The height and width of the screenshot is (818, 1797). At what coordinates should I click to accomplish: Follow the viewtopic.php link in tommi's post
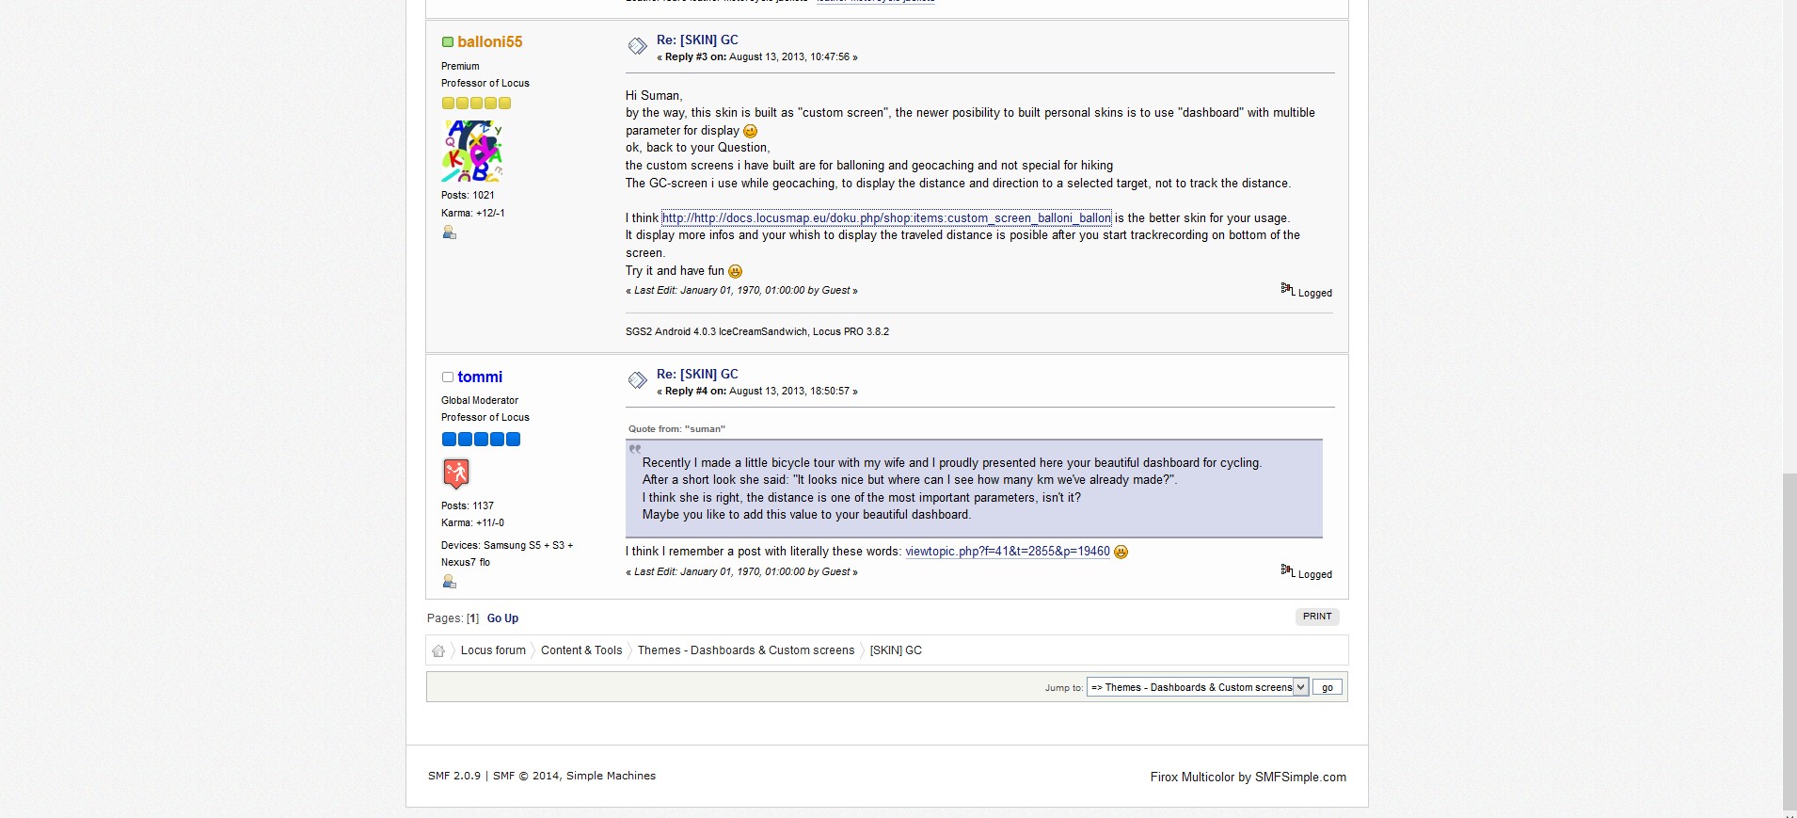coord(1007,552)
